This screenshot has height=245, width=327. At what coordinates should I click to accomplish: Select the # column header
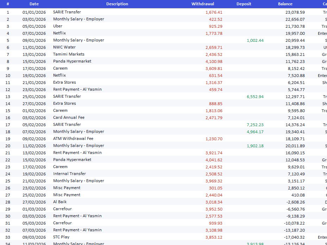pyautogui.click(x=8, y=4)
